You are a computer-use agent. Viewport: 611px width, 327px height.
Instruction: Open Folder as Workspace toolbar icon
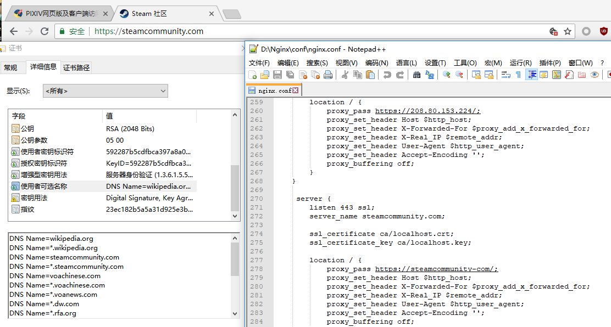click(x=582, y=75)
